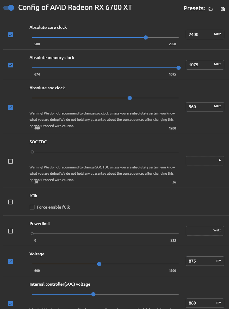The height and width of the screenshot is (309, 229).
Task: Click the Voltage minimum label 600
Action: [x=37, y=271]
